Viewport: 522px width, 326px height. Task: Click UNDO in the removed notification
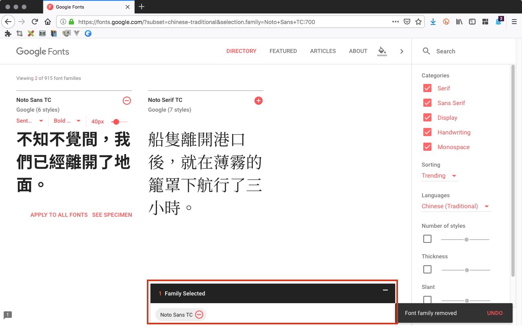point(495,313)
